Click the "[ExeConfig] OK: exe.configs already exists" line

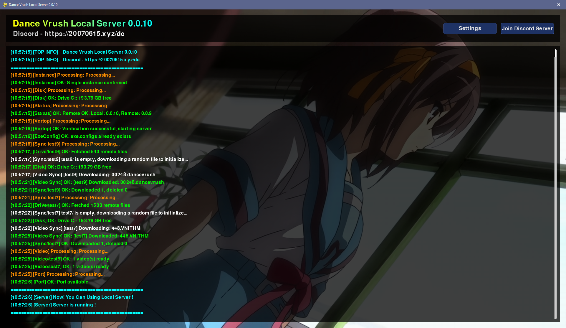tap(71, 136)
